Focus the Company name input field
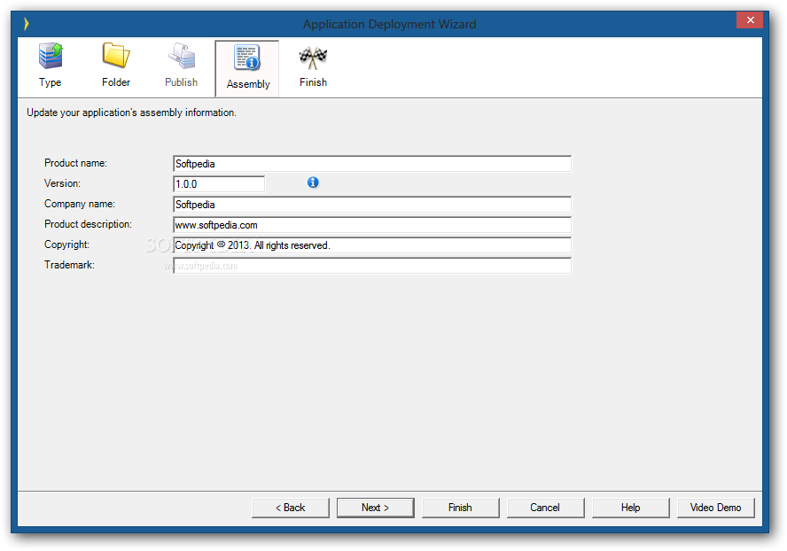The width and height of the screenshot is (787, 551). (372, 205)
